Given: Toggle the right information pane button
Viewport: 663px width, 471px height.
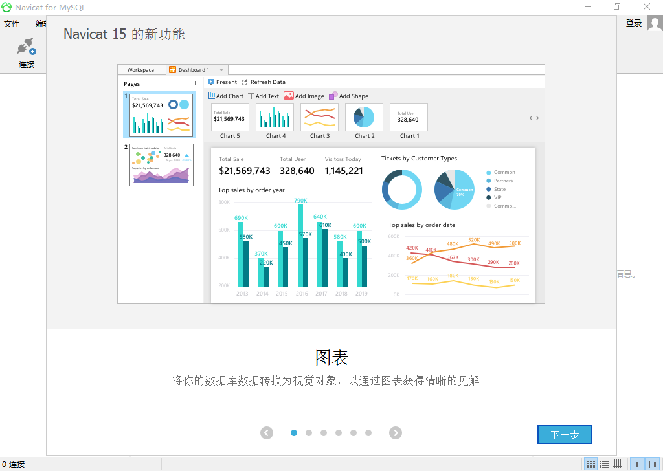Looking at the screenshot, I should (x=653, y=464).
